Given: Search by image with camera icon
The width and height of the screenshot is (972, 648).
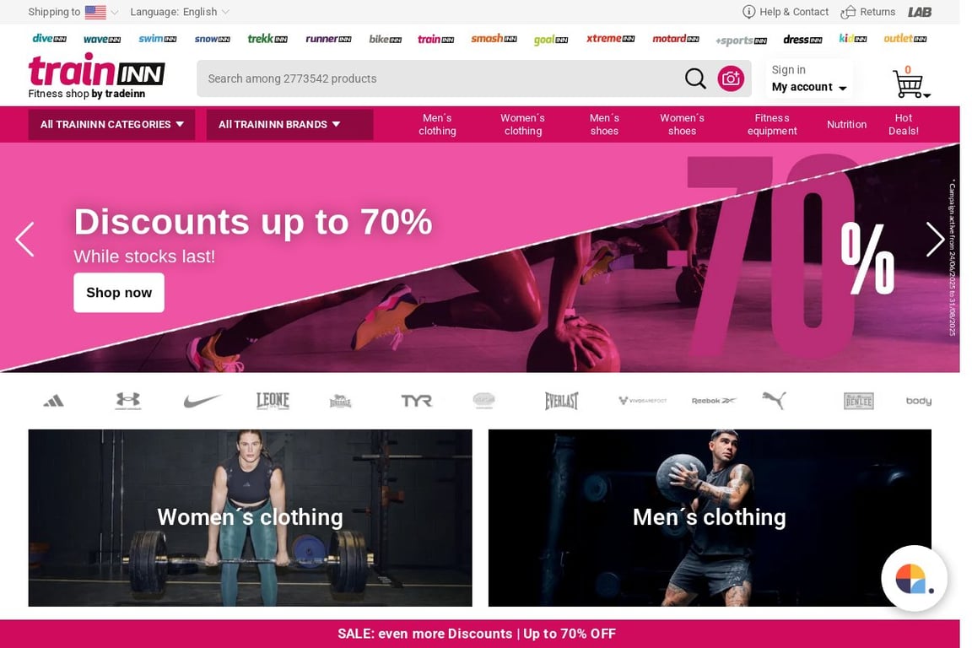Looking at the screenshot, I should [x=731, y=78].
